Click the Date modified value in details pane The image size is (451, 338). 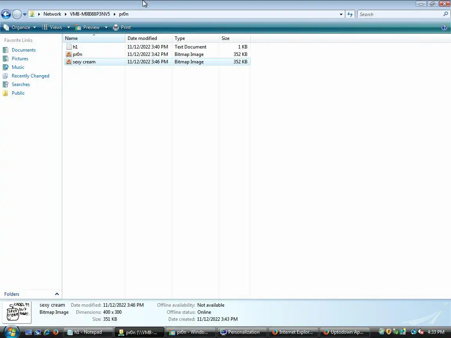[123, 305]
